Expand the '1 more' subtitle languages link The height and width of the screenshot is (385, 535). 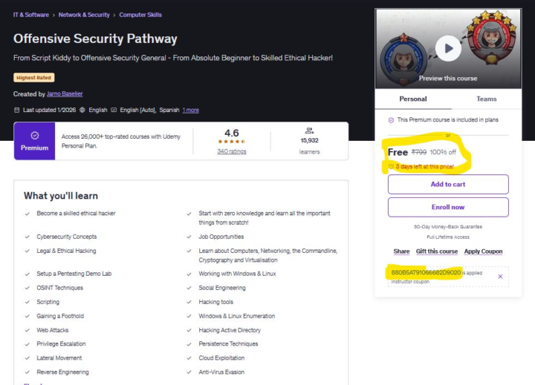tap(190, 110)
